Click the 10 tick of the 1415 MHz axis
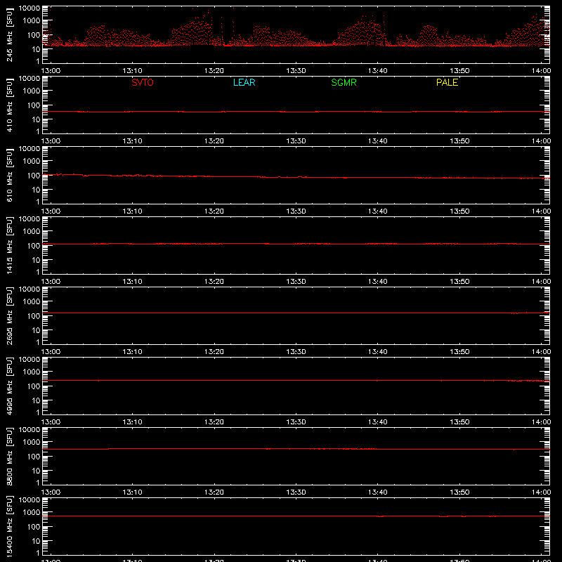The image size is (562, 562). point(36,260)
